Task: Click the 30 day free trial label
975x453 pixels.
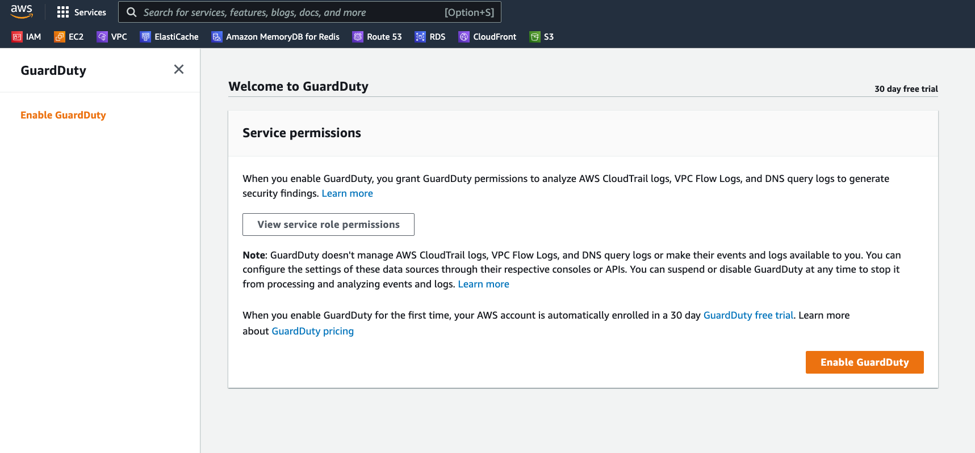Action: 906,89
